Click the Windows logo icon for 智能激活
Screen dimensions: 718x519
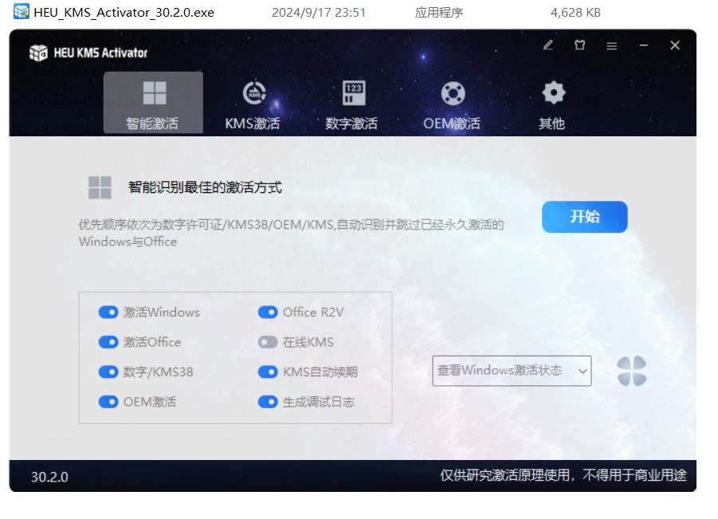click(x=154, y=93)
